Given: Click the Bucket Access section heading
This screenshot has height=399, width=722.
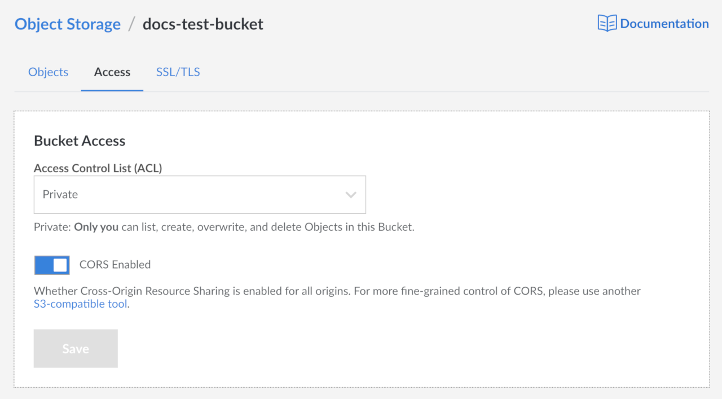Looking at the screenshot, I should 80,141.
